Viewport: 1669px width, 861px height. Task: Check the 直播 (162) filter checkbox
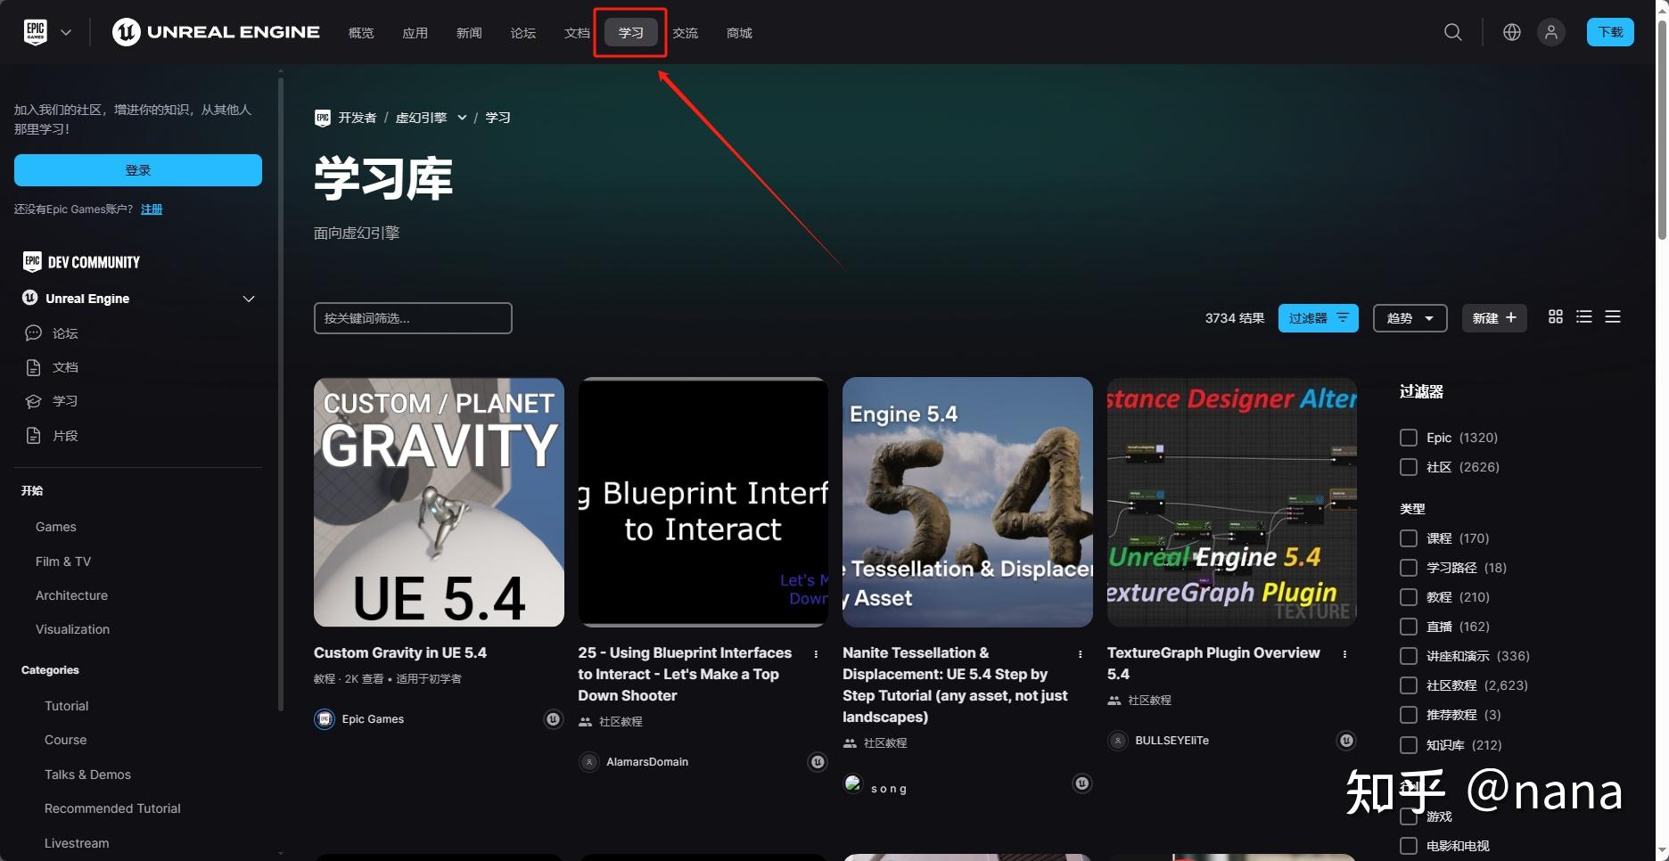(x=1409, y=627)
